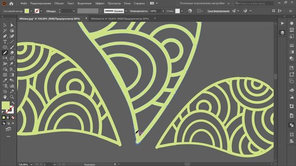The image size is (296, 166).
Task: Reset default fill and stroke
Action: point(3,112)
